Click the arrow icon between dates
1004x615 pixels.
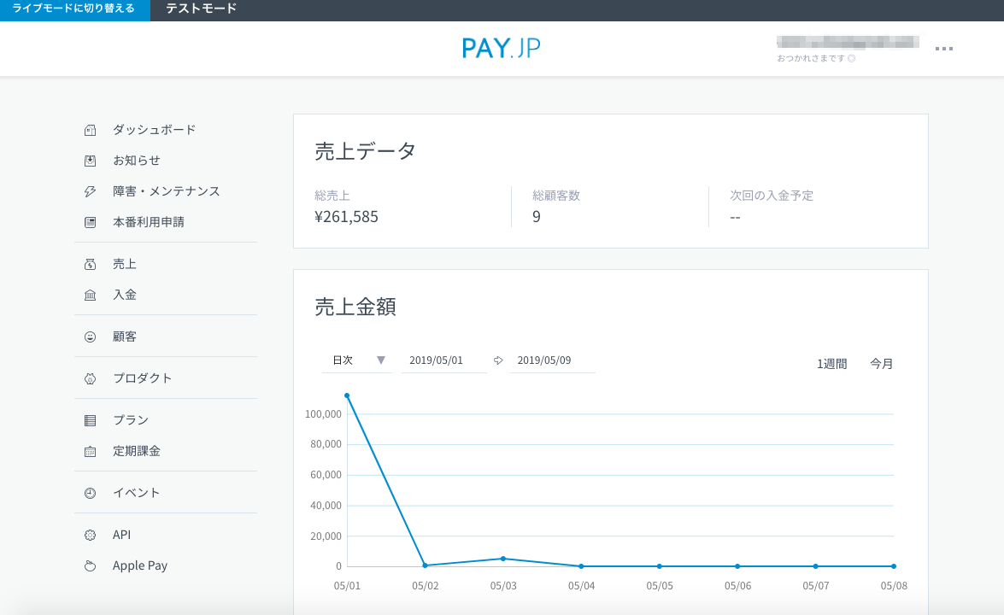click(498, 360)
